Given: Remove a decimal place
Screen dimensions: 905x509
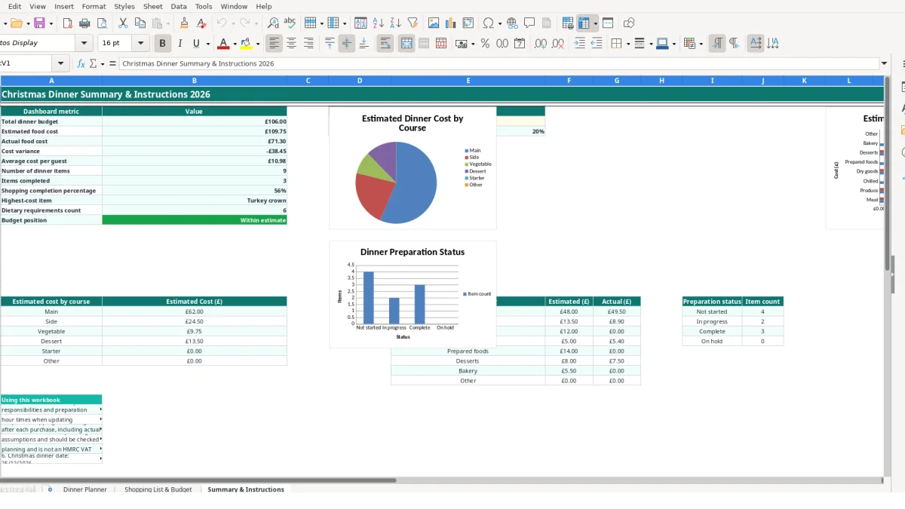Looking at the screenshot, I should click(x=558, y=44).
